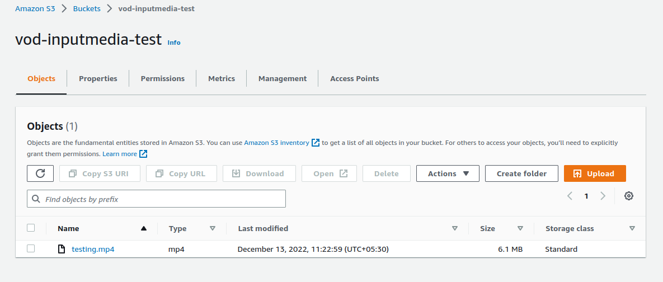Sort by Last modified column arrow
Viewport: 663px width, 282px height.
click(x=455, y=228)
